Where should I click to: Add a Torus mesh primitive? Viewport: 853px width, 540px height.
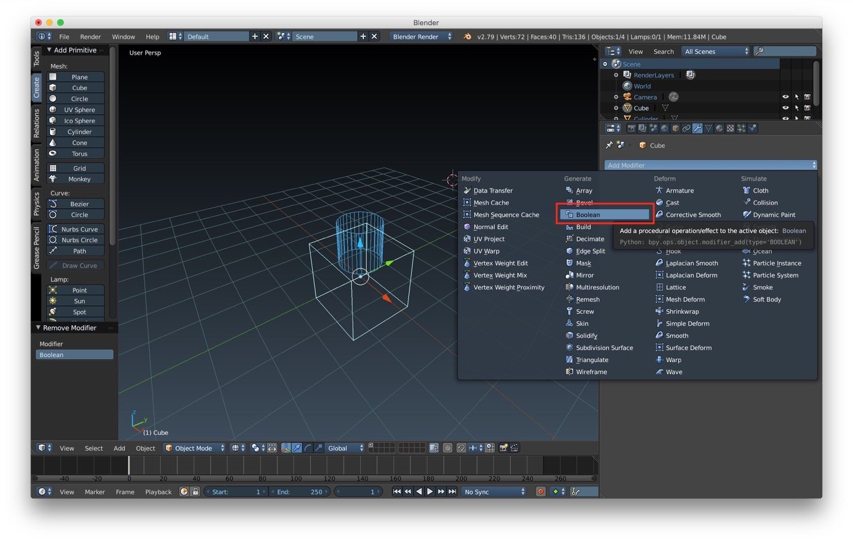tap(75, 154)
